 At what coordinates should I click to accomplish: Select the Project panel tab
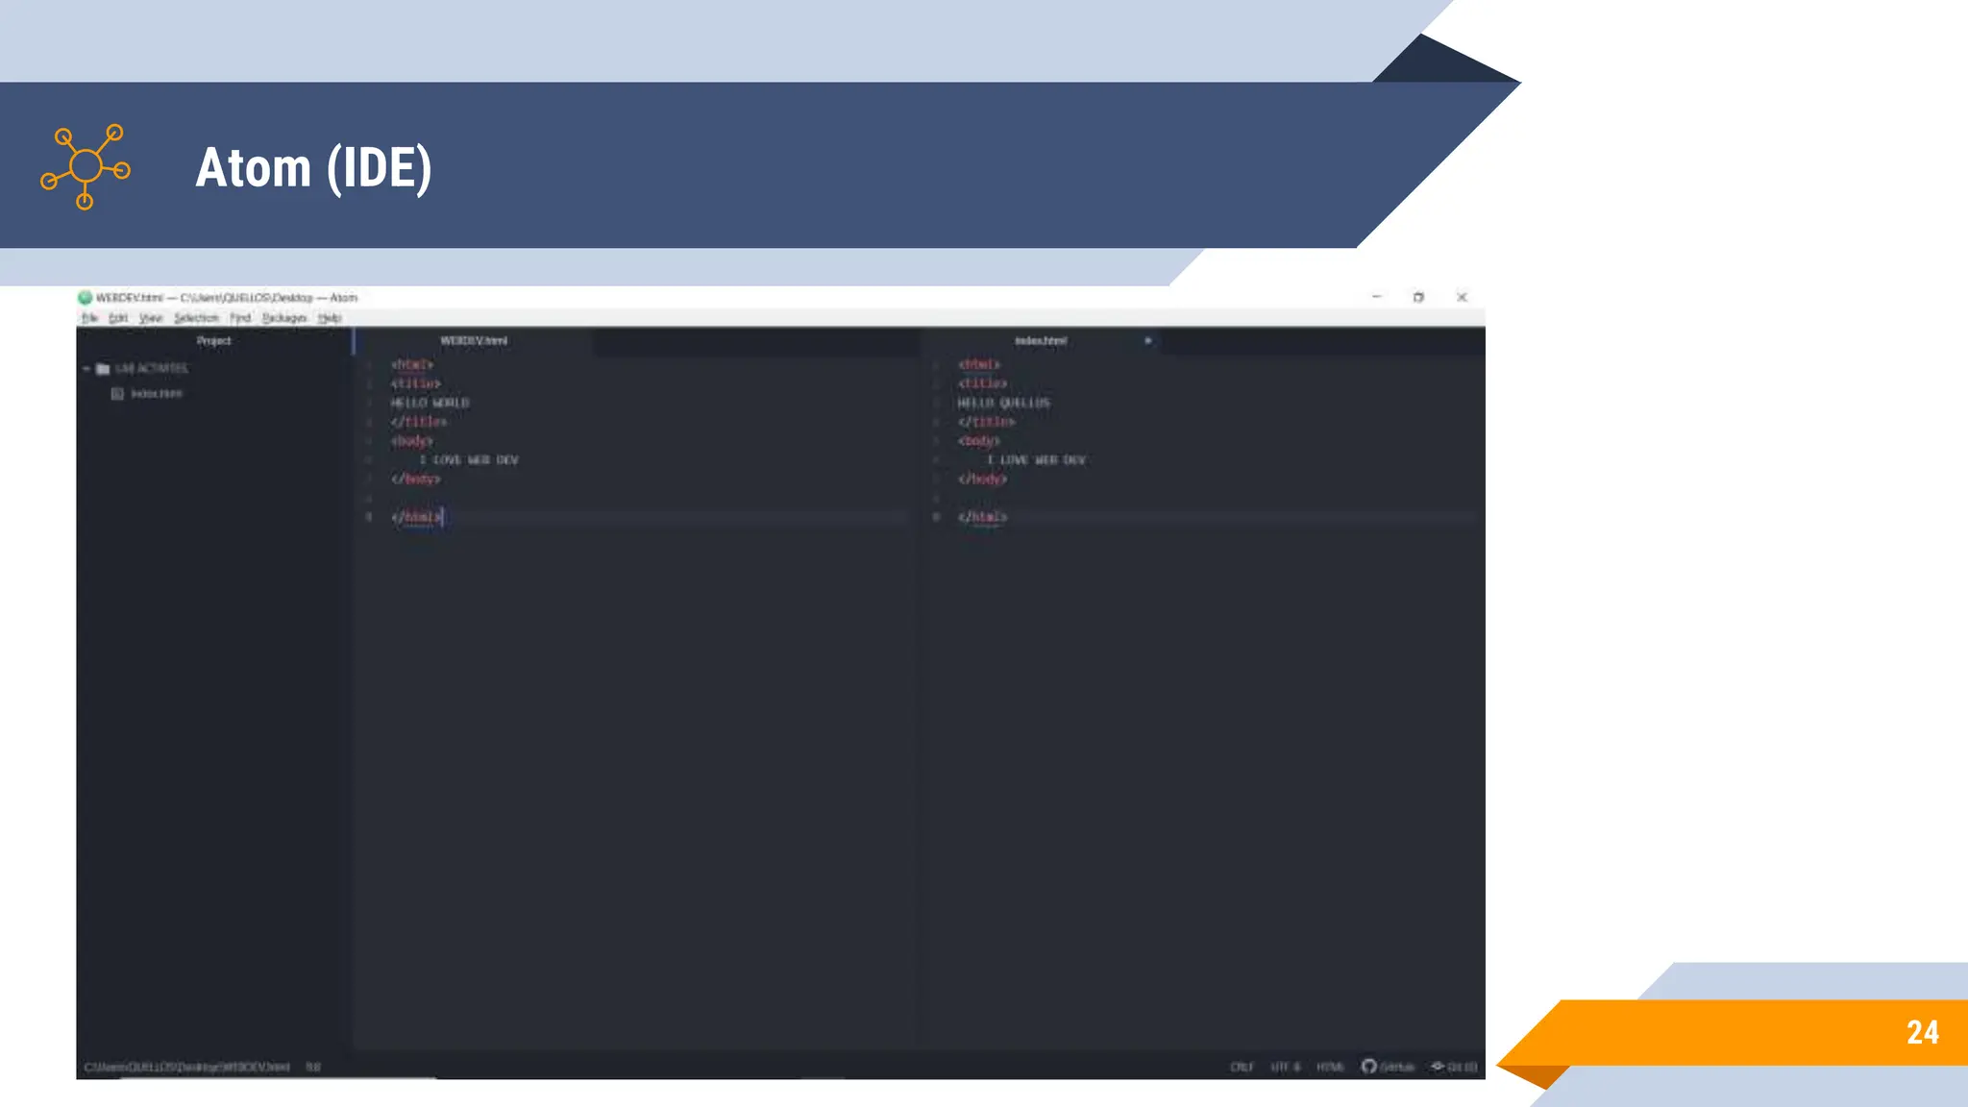213,341
